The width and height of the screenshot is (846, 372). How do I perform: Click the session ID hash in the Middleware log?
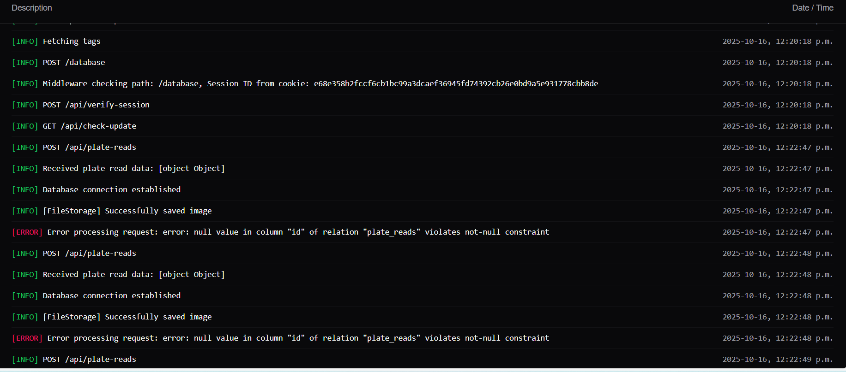point(456,84)
